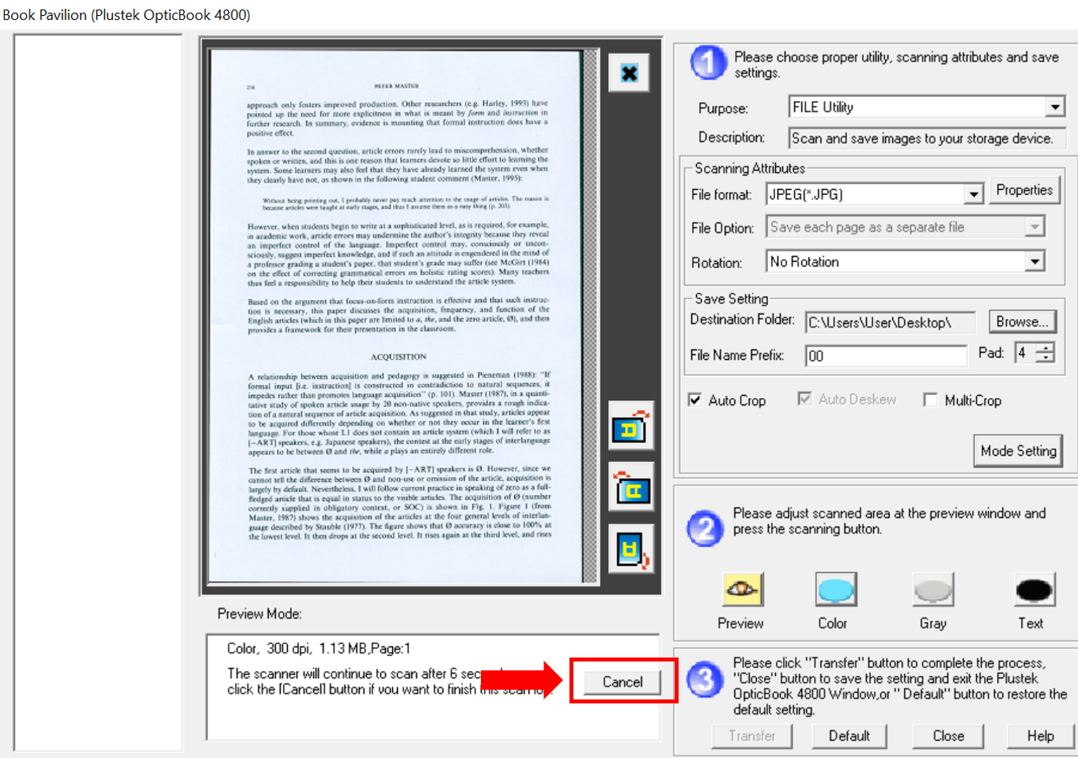Screen dimensions: 1078x758
Task: Click Cancel to finish the scan
Action: click(x=622, y=682)
